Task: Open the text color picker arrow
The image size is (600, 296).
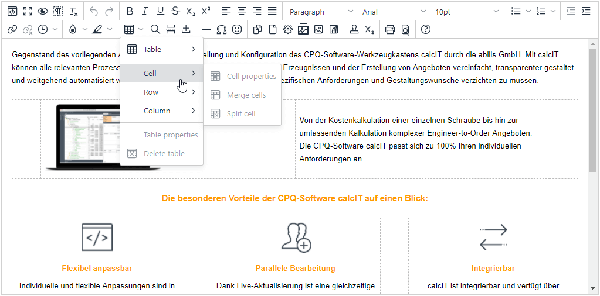Action: point(84,29)
